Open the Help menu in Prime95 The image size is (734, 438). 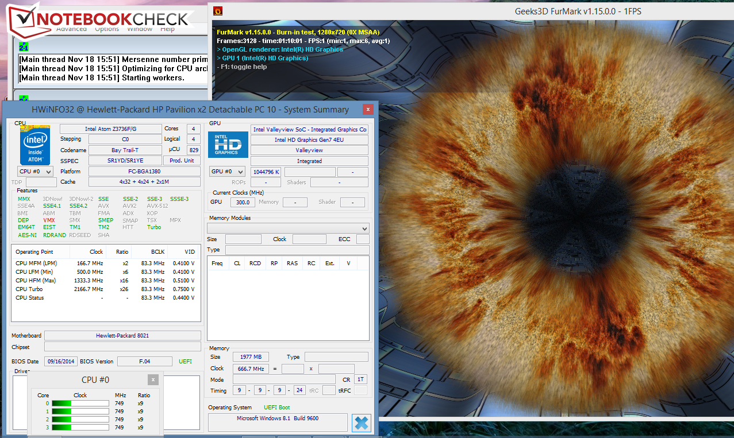(167, 29)
